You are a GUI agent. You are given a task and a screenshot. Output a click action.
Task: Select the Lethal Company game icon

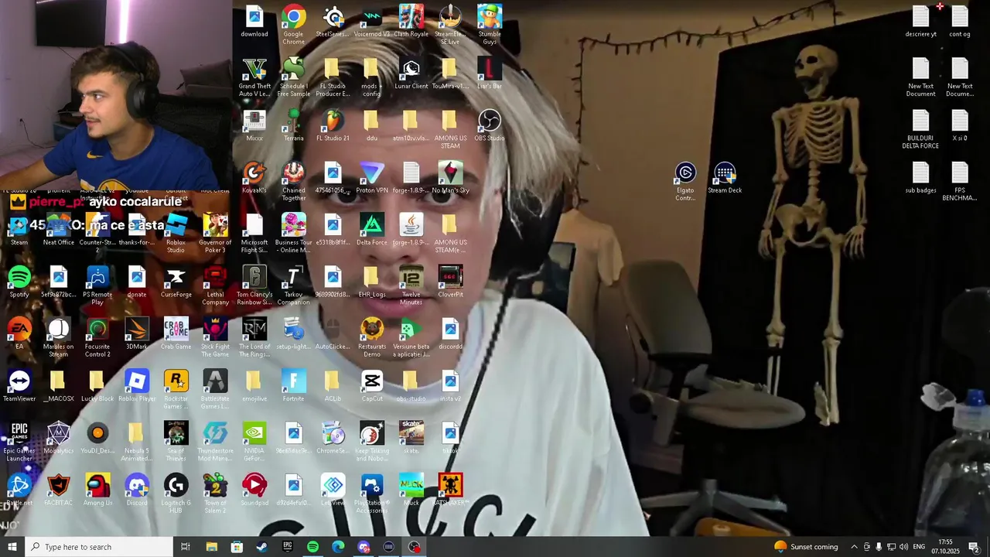tap(215, 285)
